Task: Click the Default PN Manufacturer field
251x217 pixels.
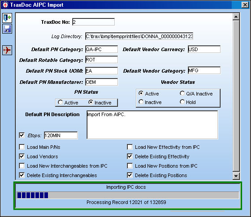Action: click(101, 82)
